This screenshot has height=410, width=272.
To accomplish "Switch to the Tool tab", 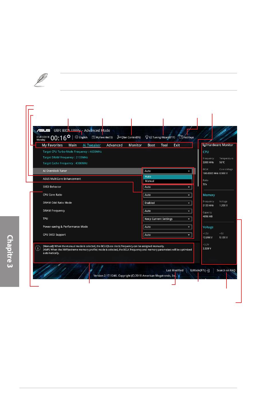I will click(164, 145).
